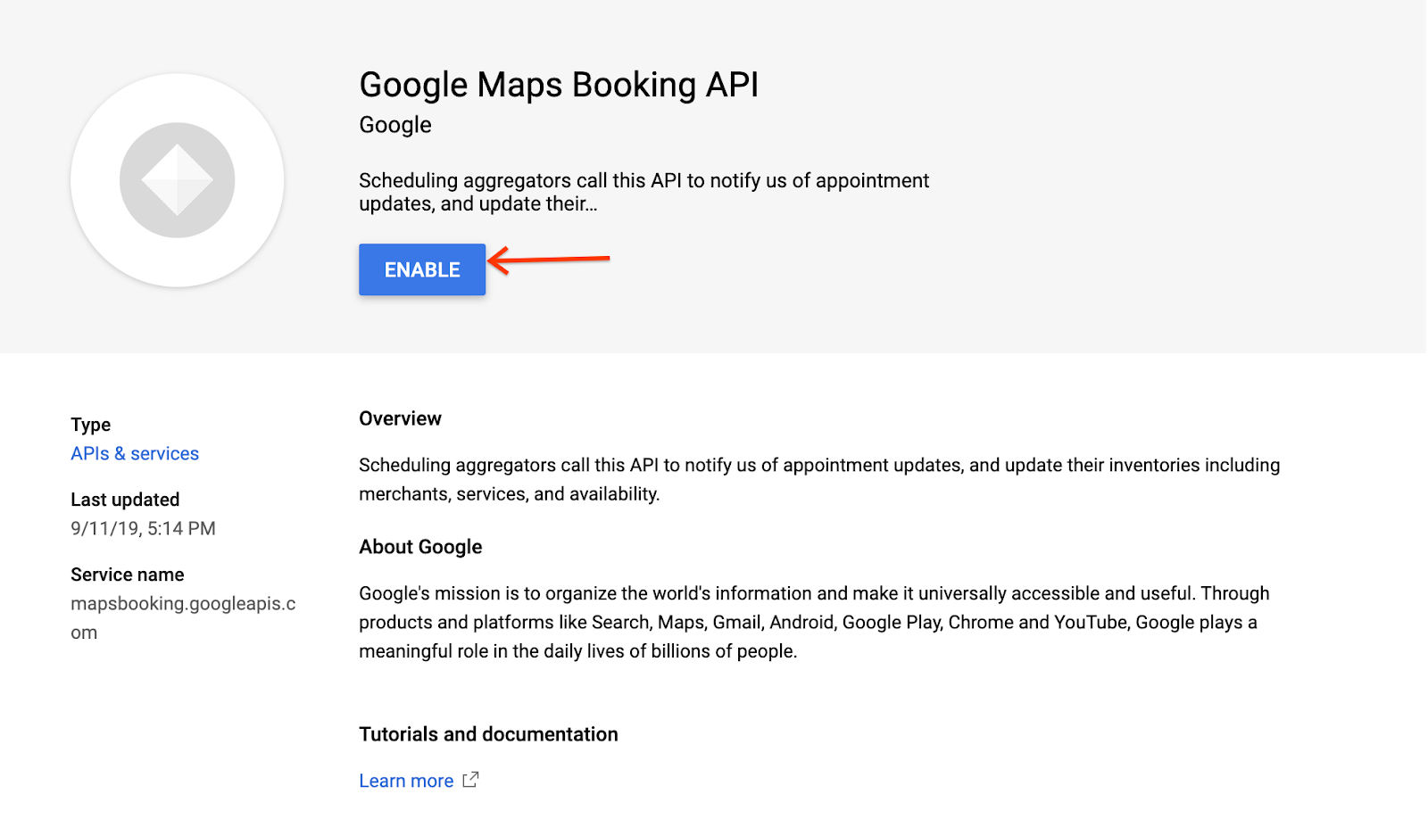1428x819 pixels.
Task: Select the Google Maps Booking API title
Action: pyautogui.click(x=558, y=85)
